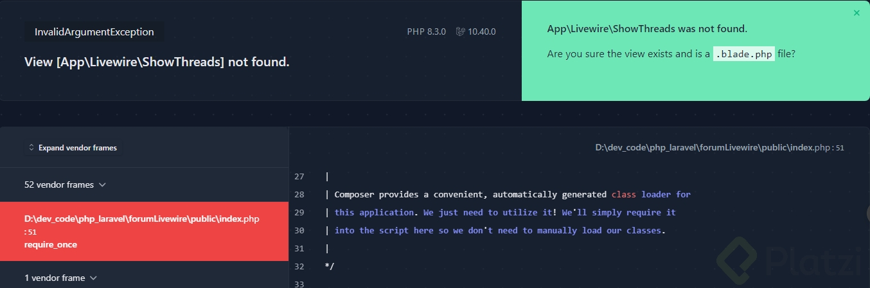Expand the 1 vendor frame group
The height and width of the screenshot is (288, 870).
point(60,278)
